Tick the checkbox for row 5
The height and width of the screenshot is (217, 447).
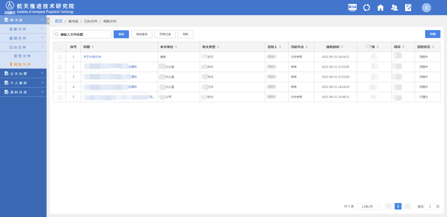coord(60,97)
